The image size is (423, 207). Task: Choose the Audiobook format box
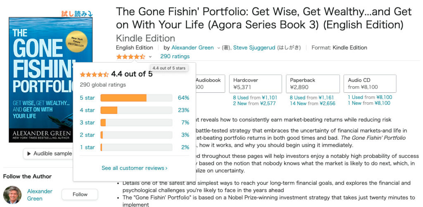209,84
